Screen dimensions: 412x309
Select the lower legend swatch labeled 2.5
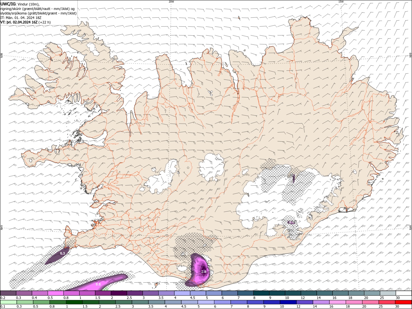124,302
